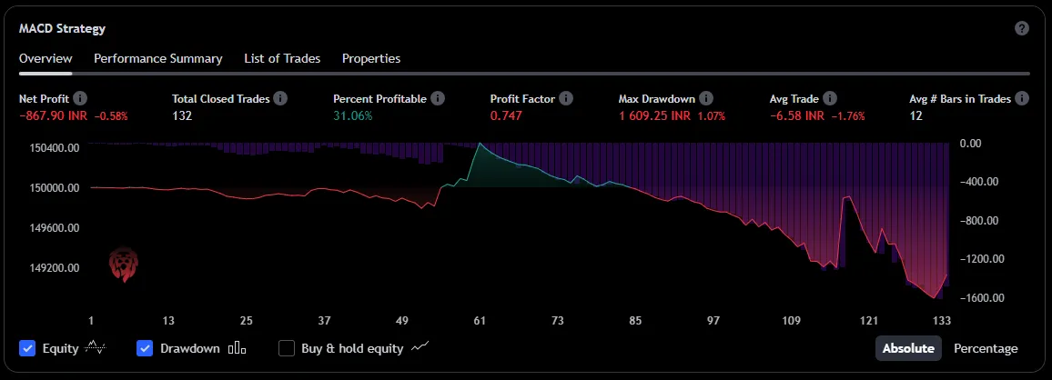Switch to the Performance Summary tab
This screenshot has height=380, width=1052.
[x=158, y=58]
